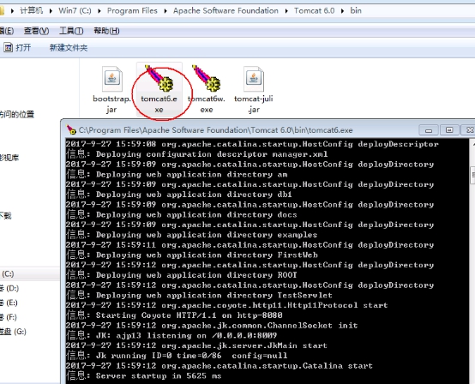Select the (G:) drive in navigation pane

point(14,332)
